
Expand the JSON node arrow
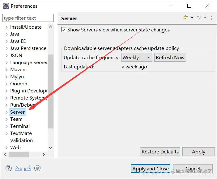click(6, 55)
